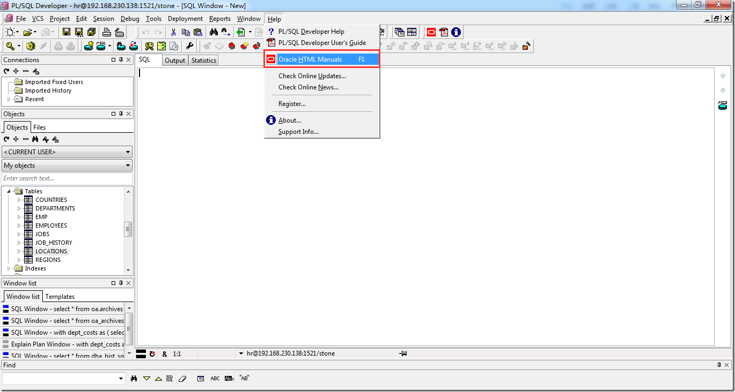Click the tile windows toolbar icon

coord(412,33)
